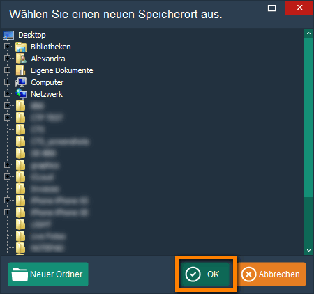Click the vertical scrollbar thumb
The height and width of the screenshot is (294, 314).
click(308, 118)
